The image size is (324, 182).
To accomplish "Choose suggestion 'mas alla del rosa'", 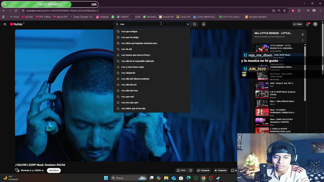I will click(152, 90).
